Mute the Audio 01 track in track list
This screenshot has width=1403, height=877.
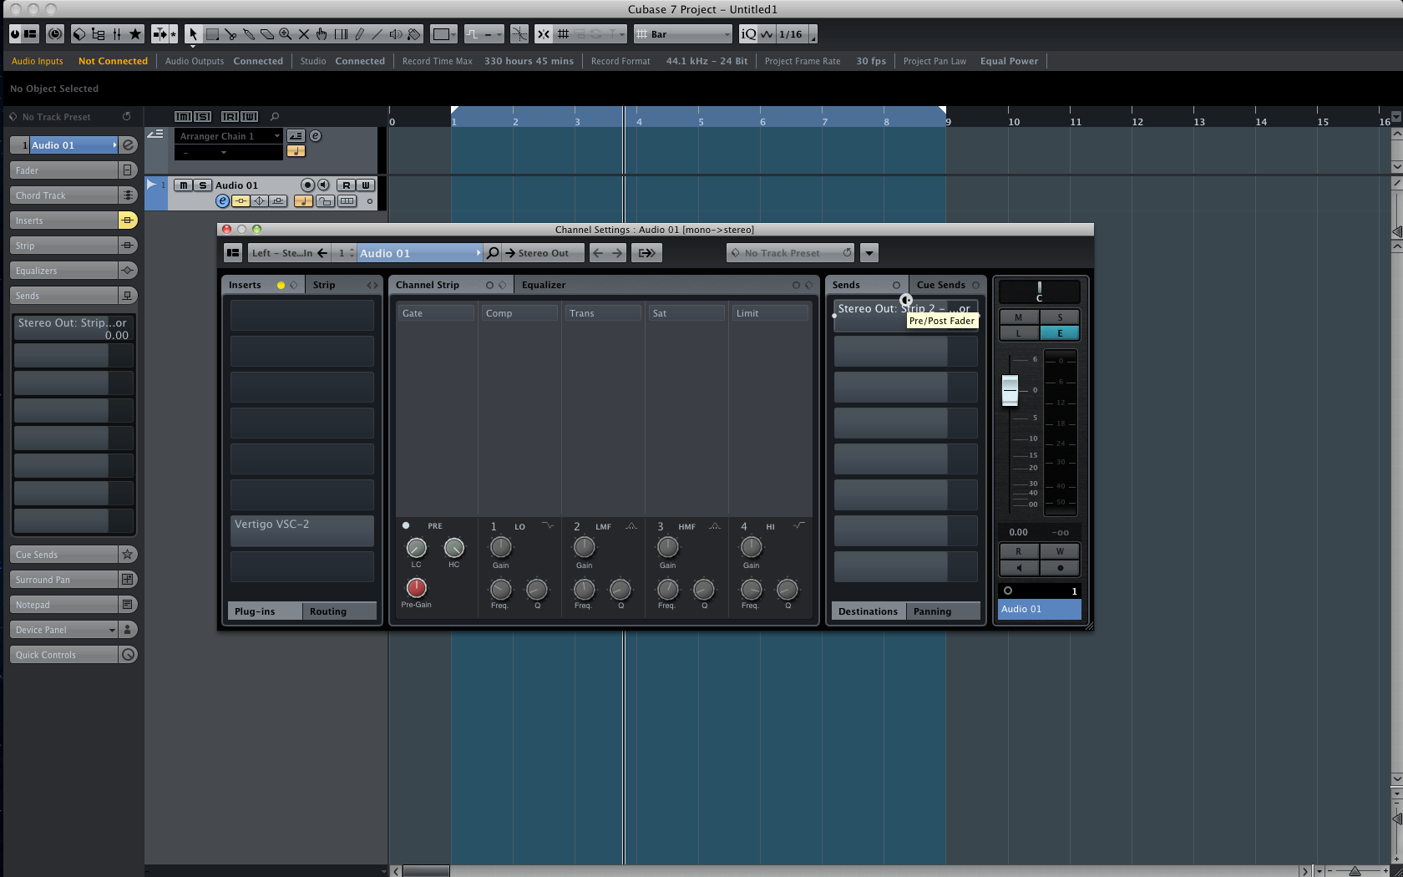(x=183, y=185)
